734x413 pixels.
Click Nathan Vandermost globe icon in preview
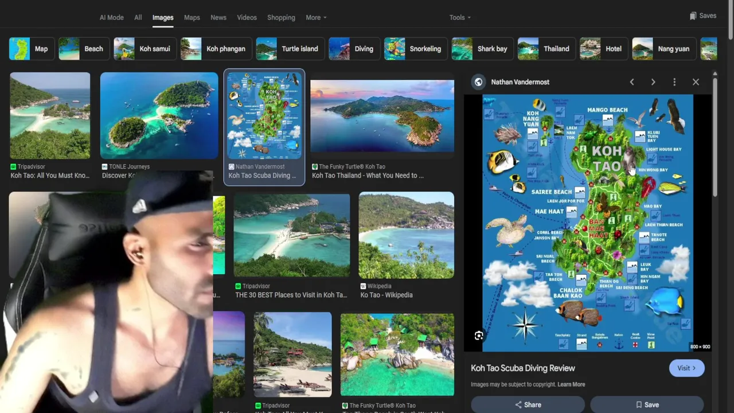click(x=478, y=82)
